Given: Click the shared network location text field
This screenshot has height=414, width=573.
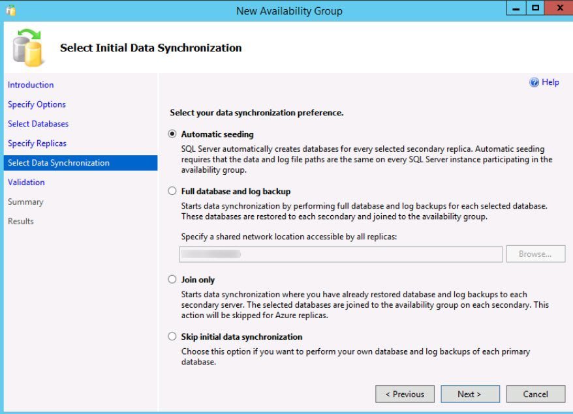Looking at the screenshot, I should [341, 254].
